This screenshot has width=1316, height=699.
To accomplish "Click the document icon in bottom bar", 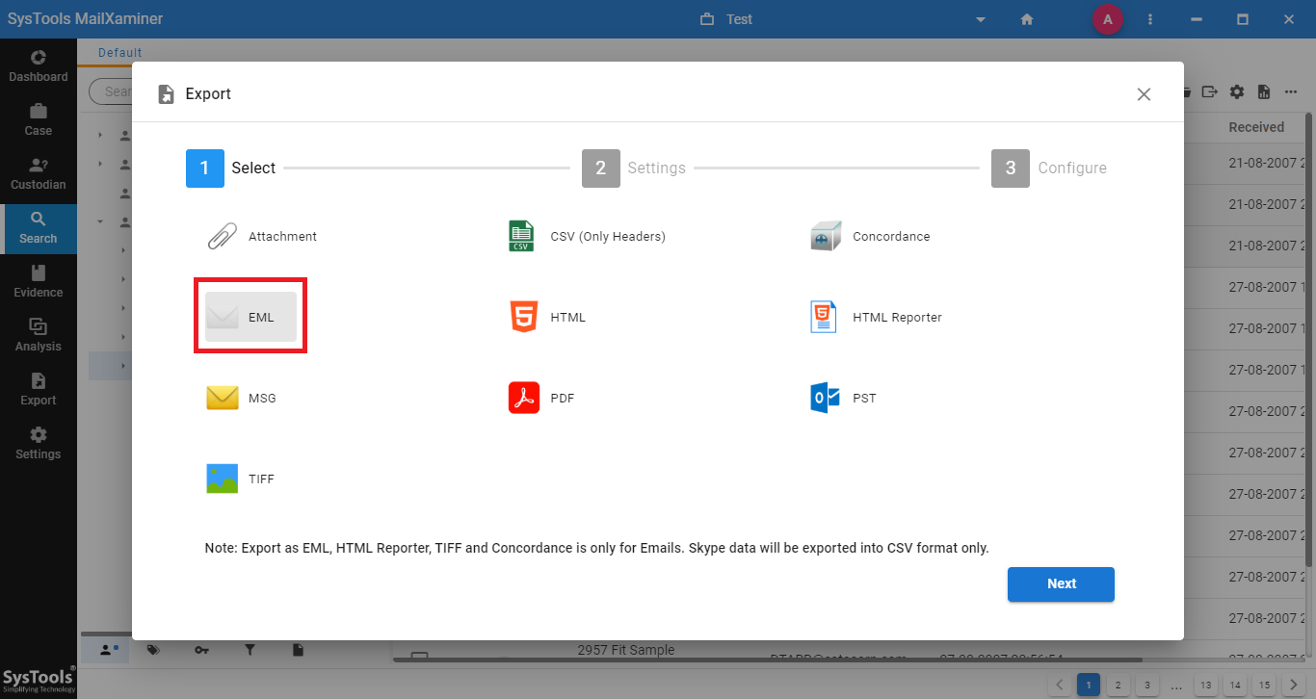I will [x=299, y=650].
